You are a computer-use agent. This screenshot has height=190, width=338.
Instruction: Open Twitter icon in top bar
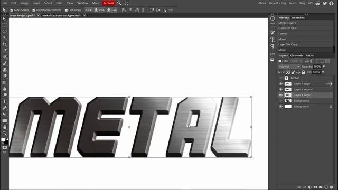click(325, 3)
